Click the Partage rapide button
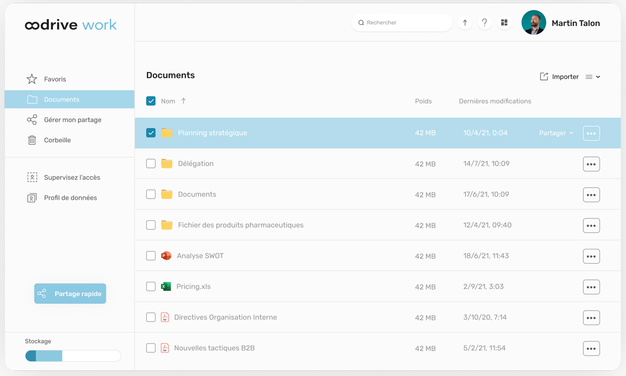 point(70,294)
